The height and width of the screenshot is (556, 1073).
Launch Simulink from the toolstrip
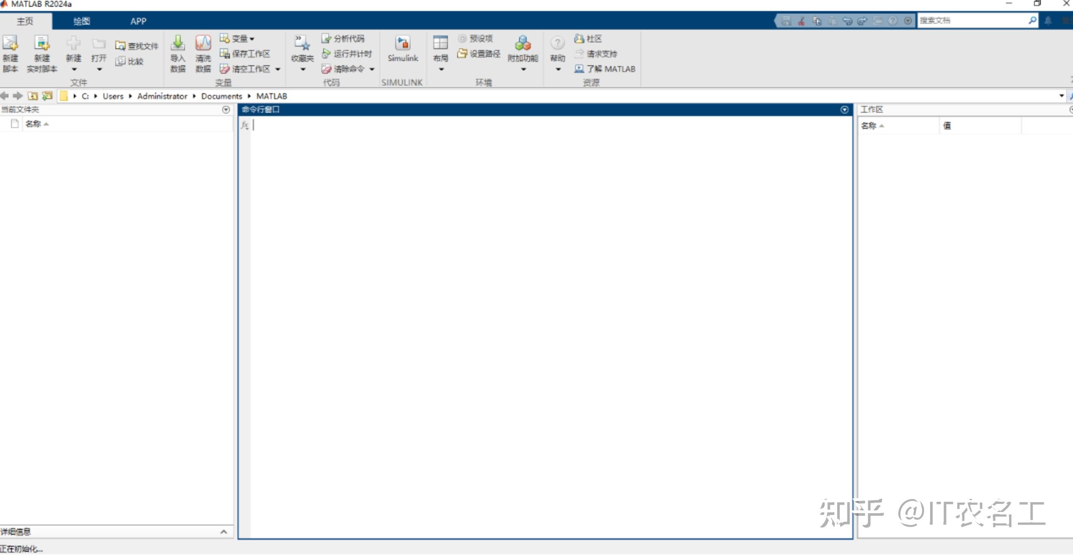click(x=402, y=44)
